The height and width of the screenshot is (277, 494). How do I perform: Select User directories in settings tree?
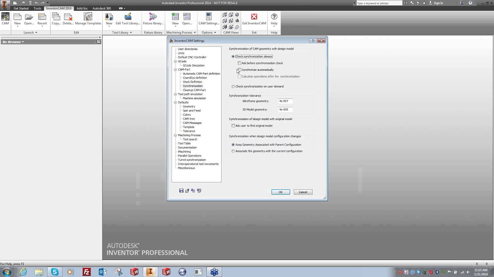188,49
